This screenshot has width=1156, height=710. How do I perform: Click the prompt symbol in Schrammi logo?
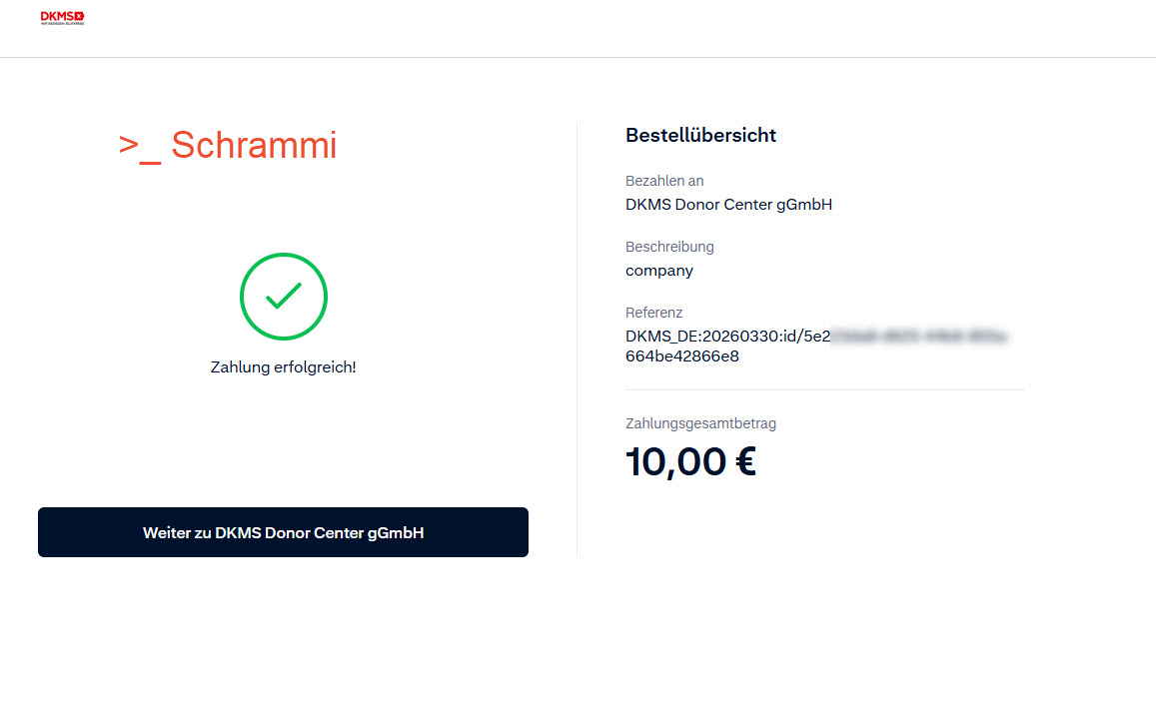139,146
